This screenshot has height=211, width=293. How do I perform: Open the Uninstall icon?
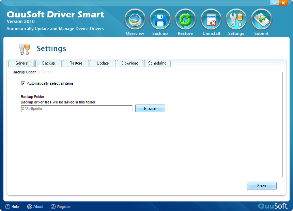coord(211,20)
